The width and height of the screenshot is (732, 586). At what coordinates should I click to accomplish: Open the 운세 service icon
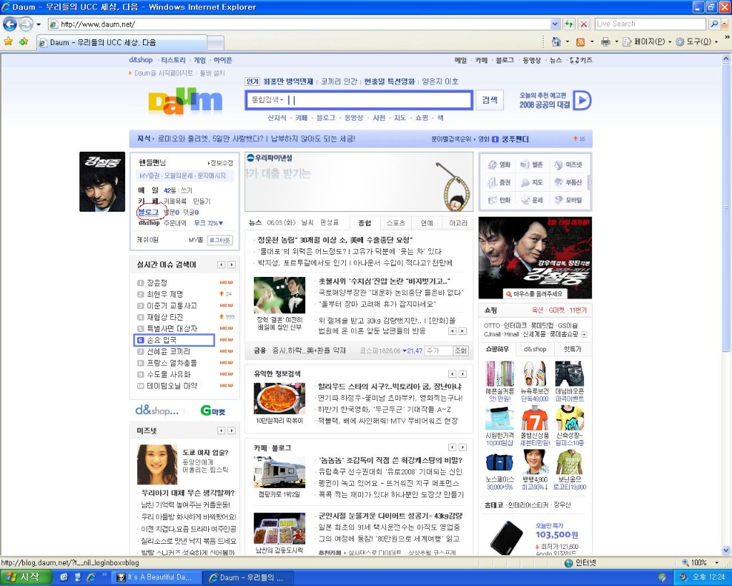pos(532,200)
